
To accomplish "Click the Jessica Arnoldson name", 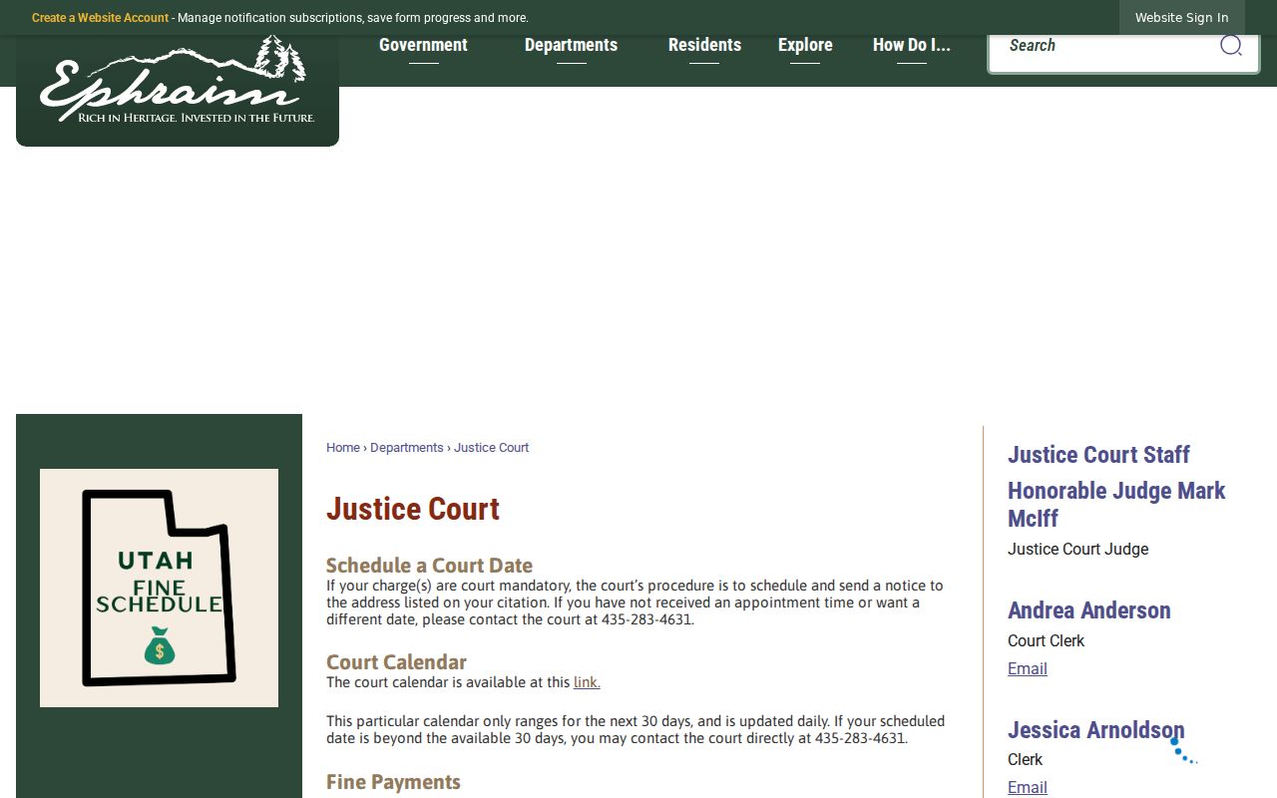I will coord(1096,730).
